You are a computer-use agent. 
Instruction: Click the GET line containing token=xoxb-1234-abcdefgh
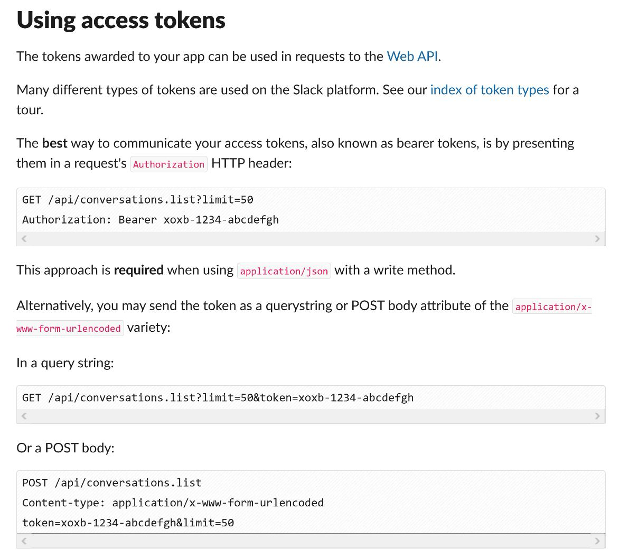[218, 397]
